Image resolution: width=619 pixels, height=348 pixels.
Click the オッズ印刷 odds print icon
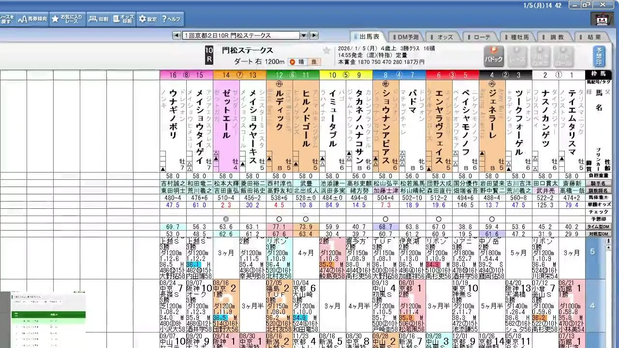(x=123, y=19)
